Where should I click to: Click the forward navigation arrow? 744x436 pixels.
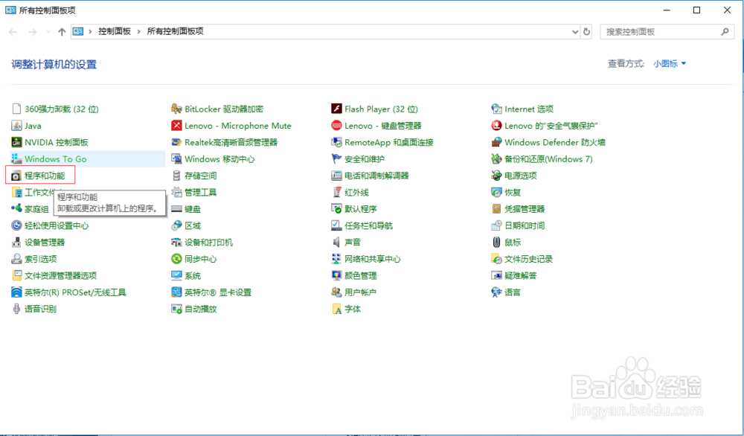click(32, 32)
